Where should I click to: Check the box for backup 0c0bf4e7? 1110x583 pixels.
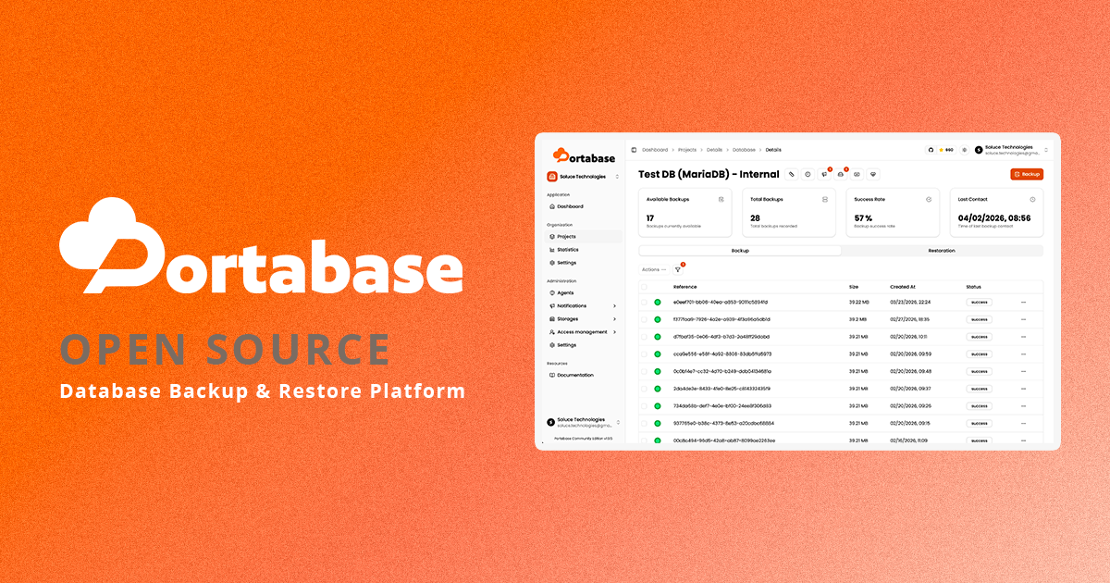644,371
